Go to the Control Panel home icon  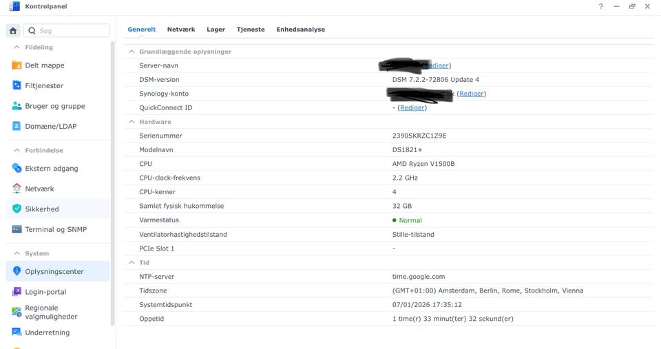(x=13, y=31)
